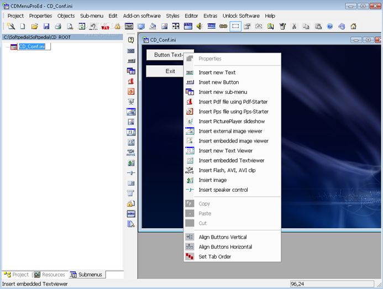Click the WAV sound toolbar icon
Viewport: 383px width, 289px height.
click(105, 27)
